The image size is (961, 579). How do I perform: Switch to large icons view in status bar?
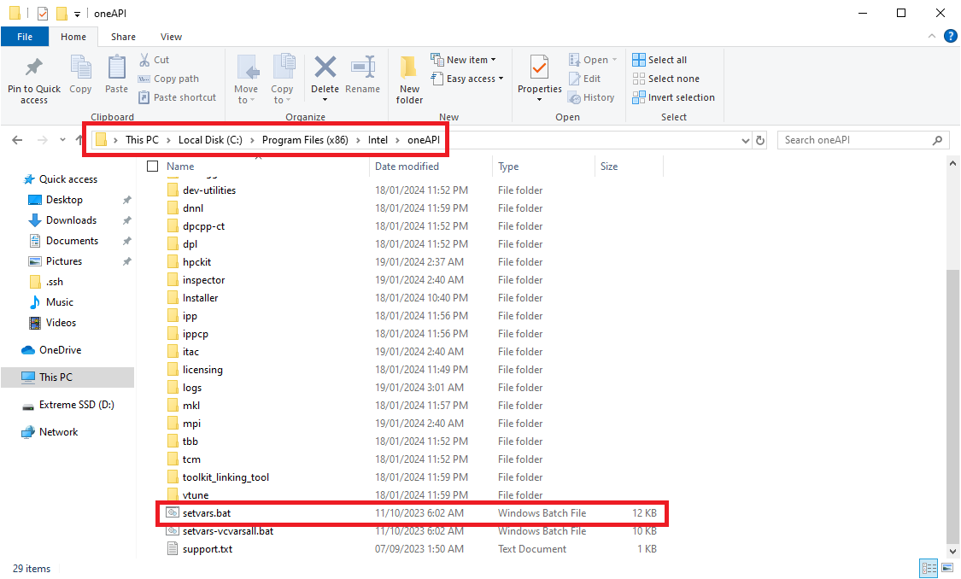(x=947, y=568)
